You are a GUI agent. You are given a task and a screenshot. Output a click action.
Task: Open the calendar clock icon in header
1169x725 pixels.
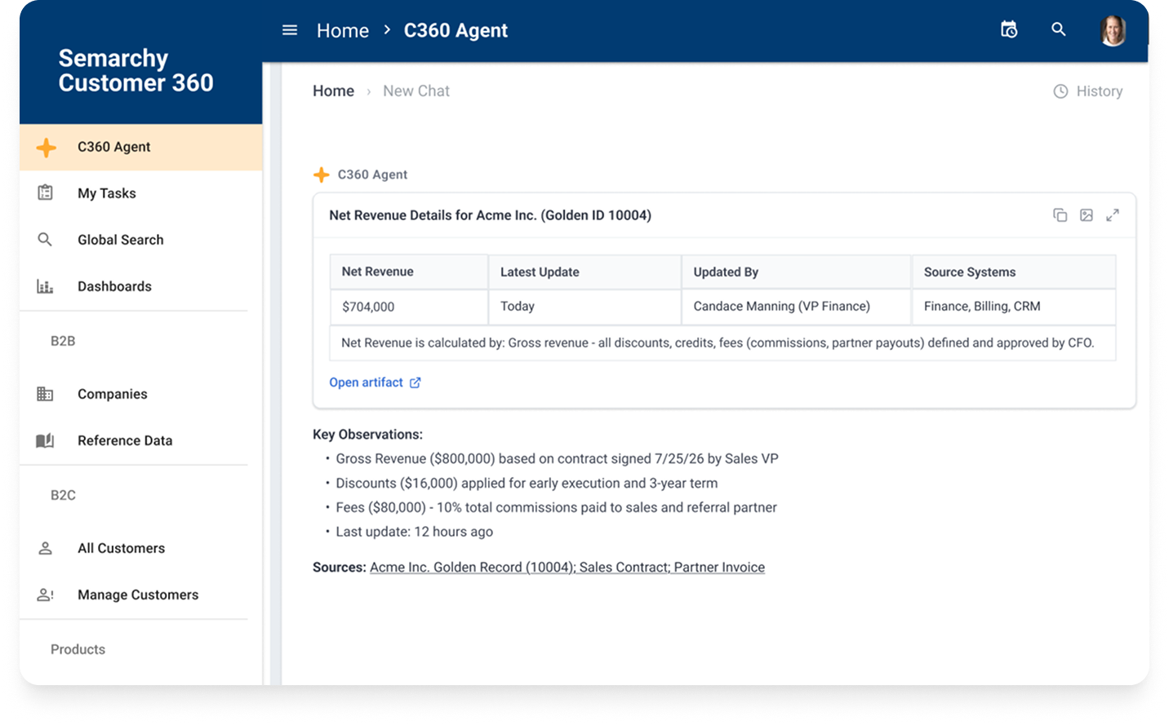tap(1009, 29)
